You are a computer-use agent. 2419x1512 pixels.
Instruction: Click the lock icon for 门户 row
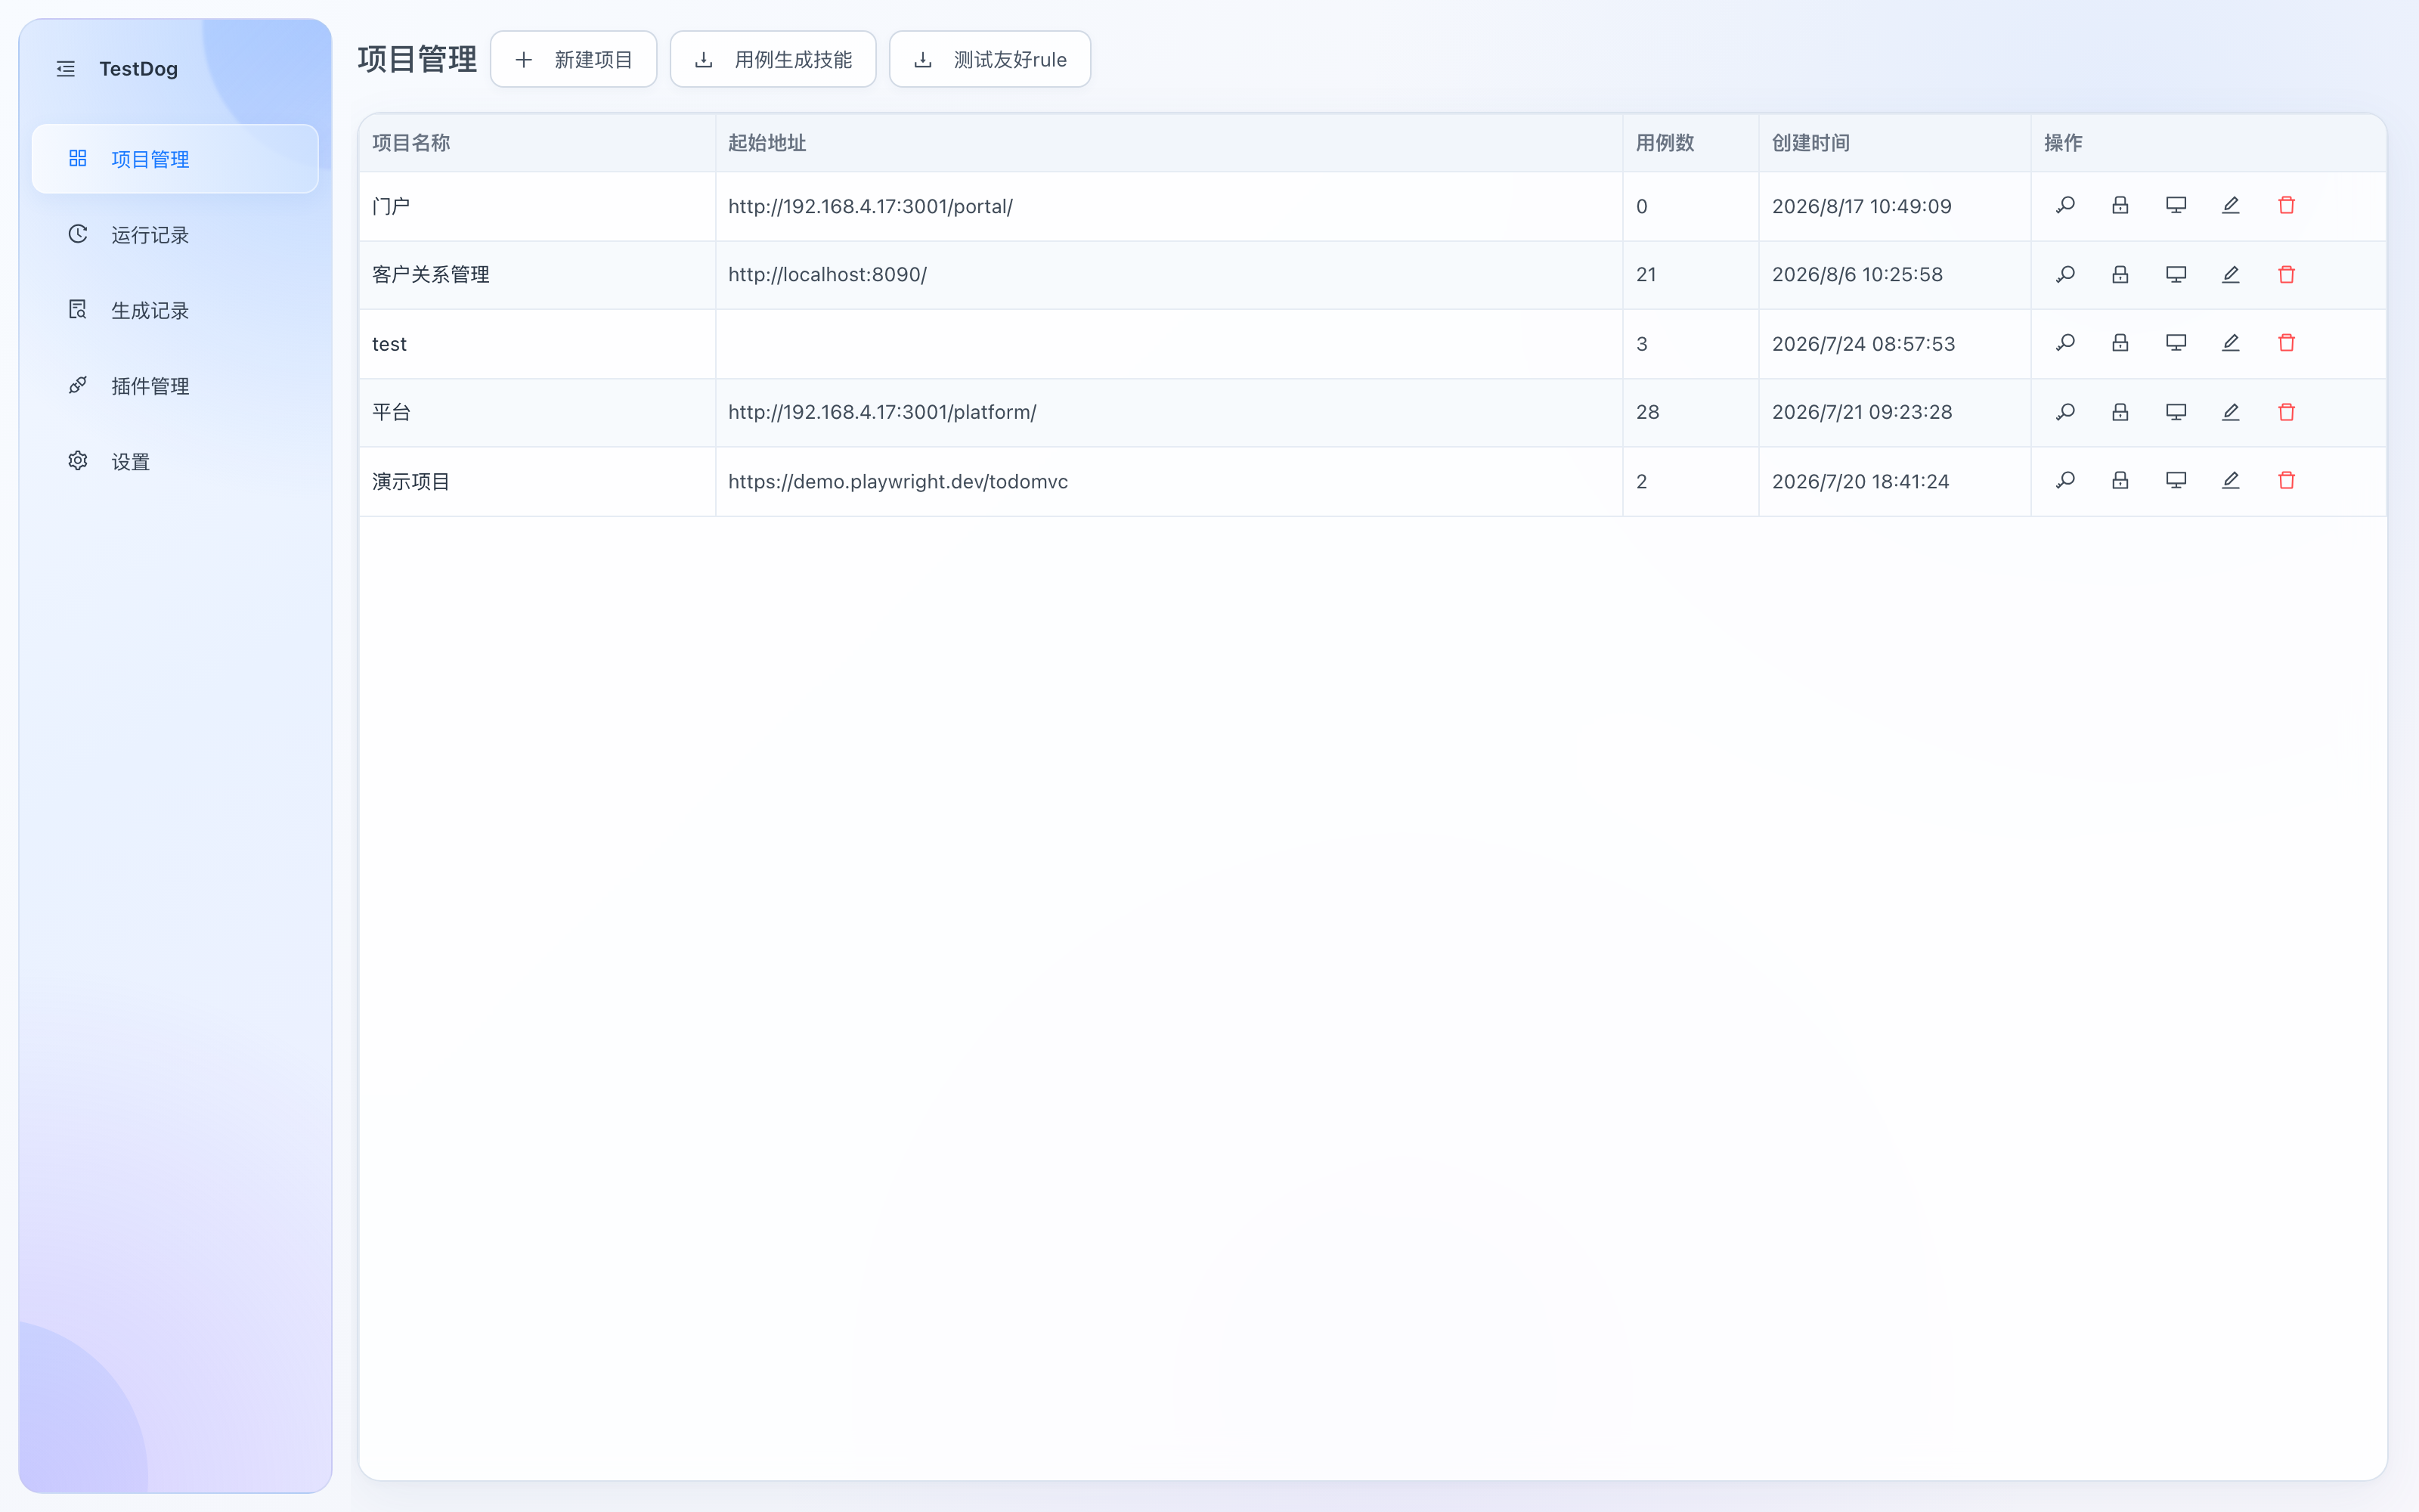(2120, 206)
